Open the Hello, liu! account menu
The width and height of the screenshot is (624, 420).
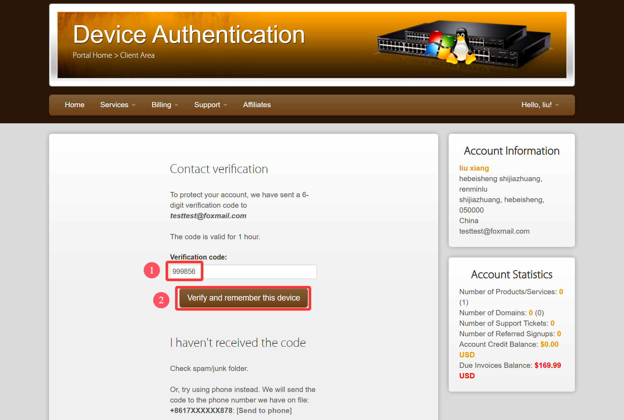point(540,105)
